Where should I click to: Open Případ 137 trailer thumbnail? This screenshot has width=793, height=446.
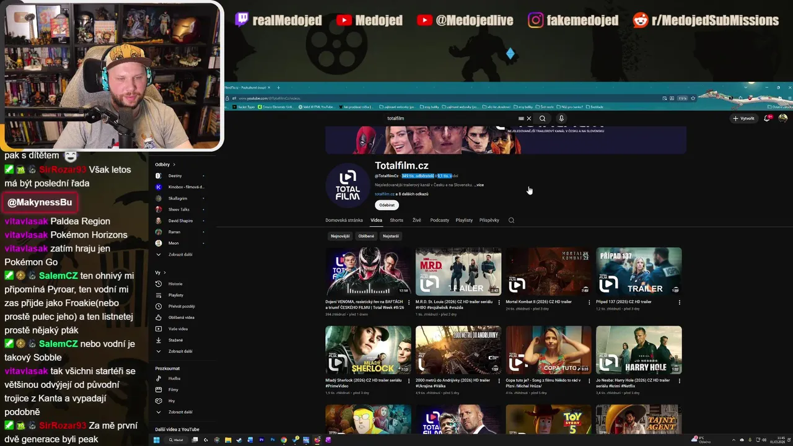[639, 271]
